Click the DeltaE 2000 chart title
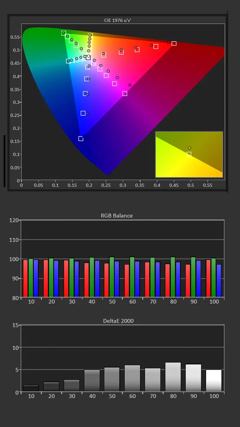 coord(118,321)
